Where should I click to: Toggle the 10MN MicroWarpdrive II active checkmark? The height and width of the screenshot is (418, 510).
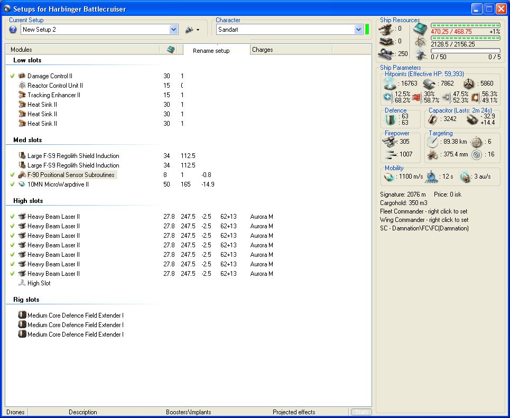(x=12, y=184)
